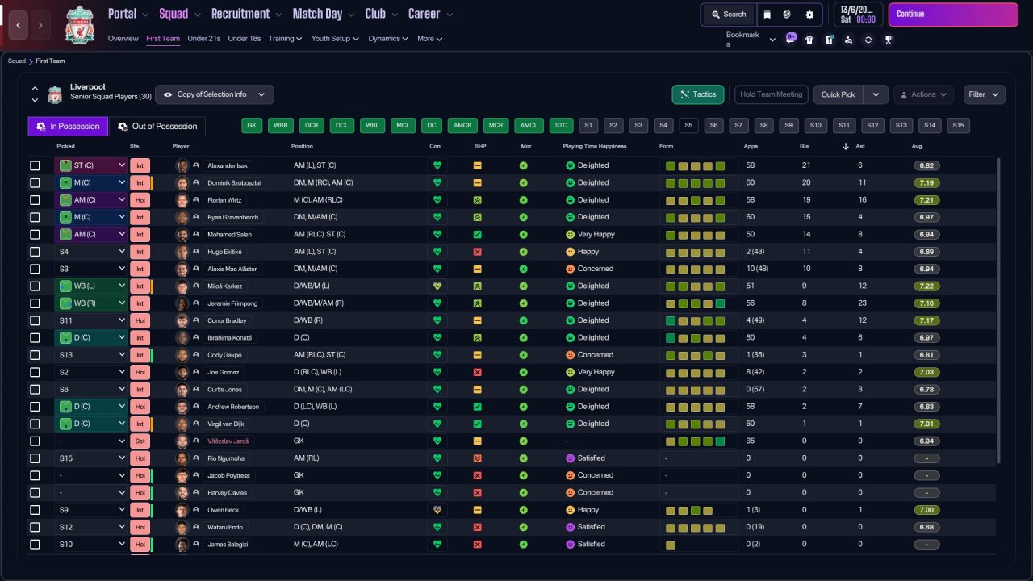1033x581 pixels.
Task: Click the circular refresh arrows shortcut icon
Action: click(x=868, y=40)
